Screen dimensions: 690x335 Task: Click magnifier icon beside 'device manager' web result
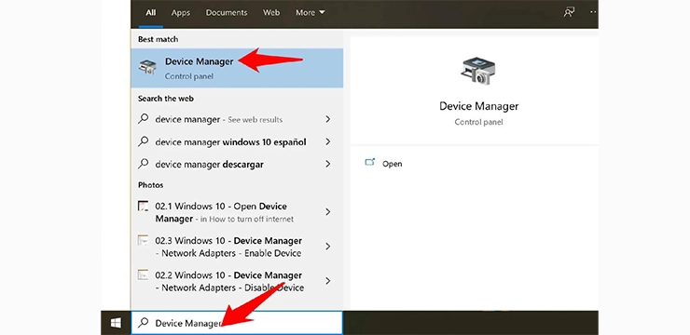[143, 119]
